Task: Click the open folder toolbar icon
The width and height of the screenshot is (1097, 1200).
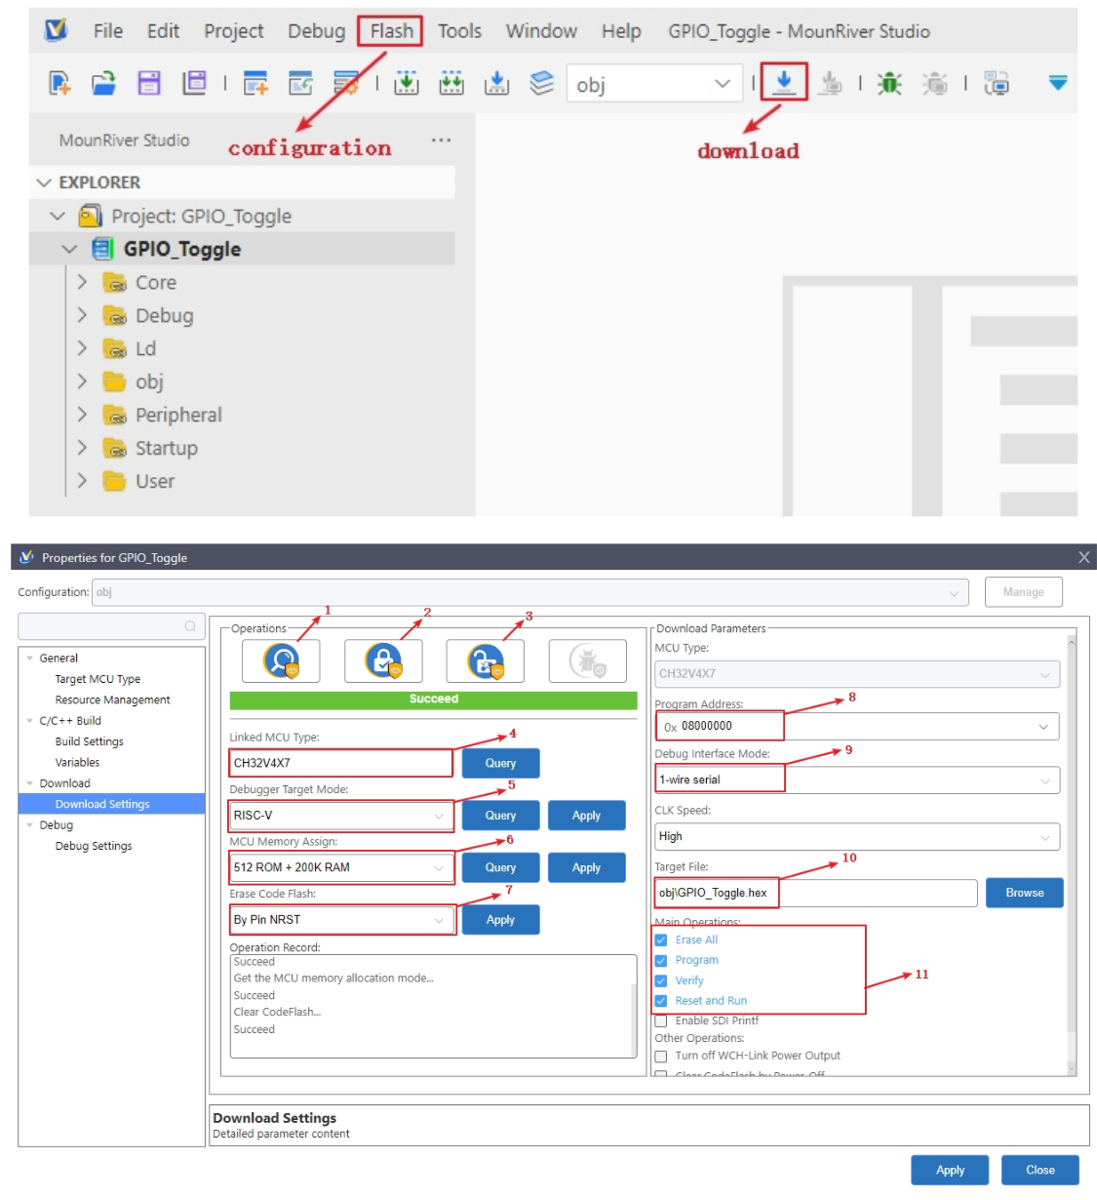Action: (x=103, y=83)
